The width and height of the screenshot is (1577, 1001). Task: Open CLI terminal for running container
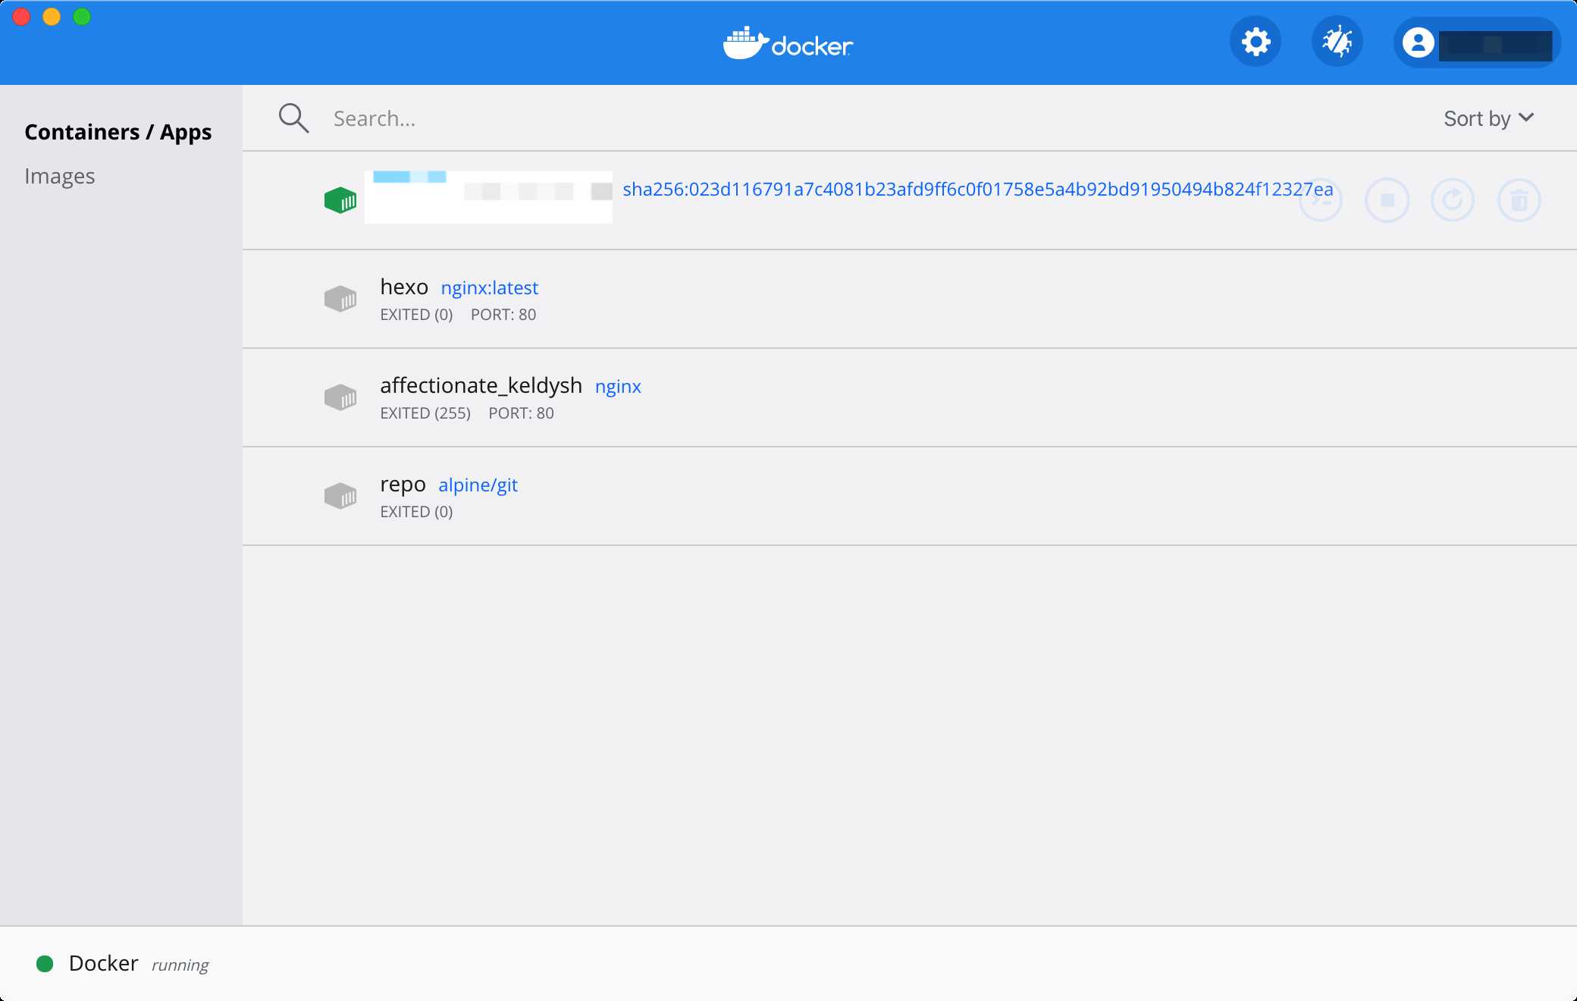click(1321, 200)
